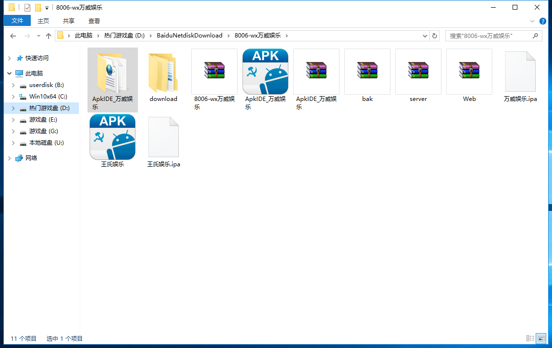Screen dimensions: 552x348
Task: Switch to the 共享 ribbon tab
Action: pyautogui.click(x=69, y=21)
